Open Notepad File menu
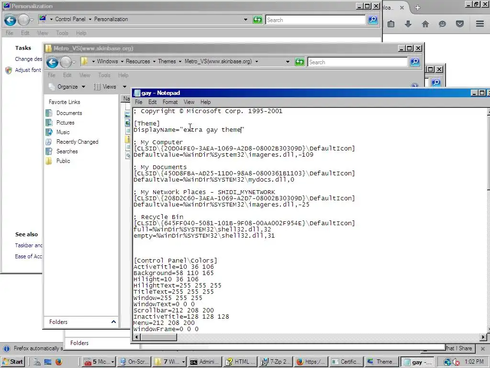The width and height of the screenshot is (490, 368). point(138,102)
